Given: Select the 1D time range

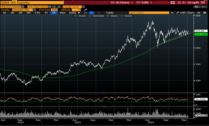Looking at the screenshot, I should (4, 13).
